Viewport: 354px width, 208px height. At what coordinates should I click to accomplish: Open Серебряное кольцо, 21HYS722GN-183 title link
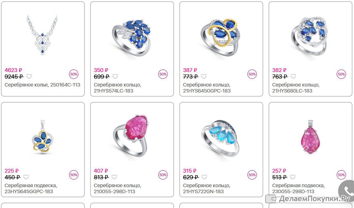(x=207, y=188)
